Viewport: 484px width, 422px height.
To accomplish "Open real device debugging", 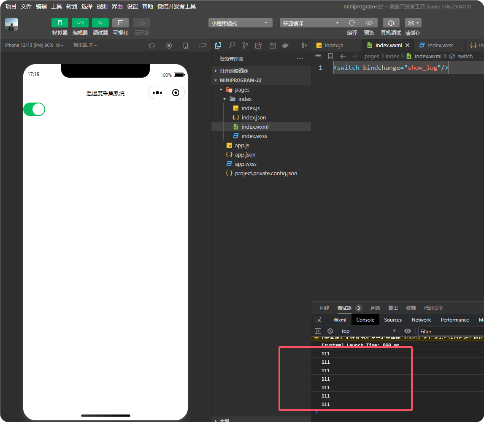I will click(x=391, y=23).
